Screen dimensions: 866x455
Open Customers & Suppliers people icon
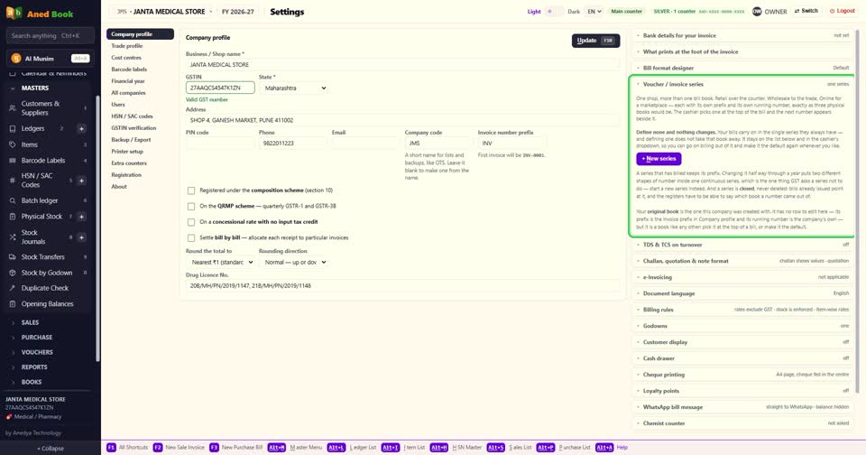pos(12,107)
